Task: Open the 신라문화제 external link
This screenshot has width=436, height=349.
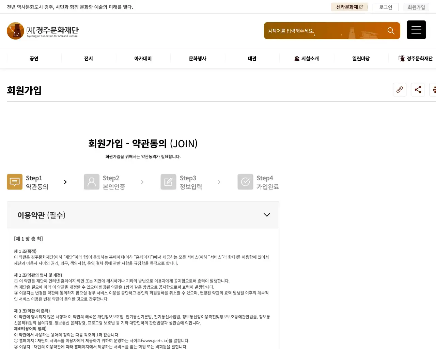Action: (349, 7)
